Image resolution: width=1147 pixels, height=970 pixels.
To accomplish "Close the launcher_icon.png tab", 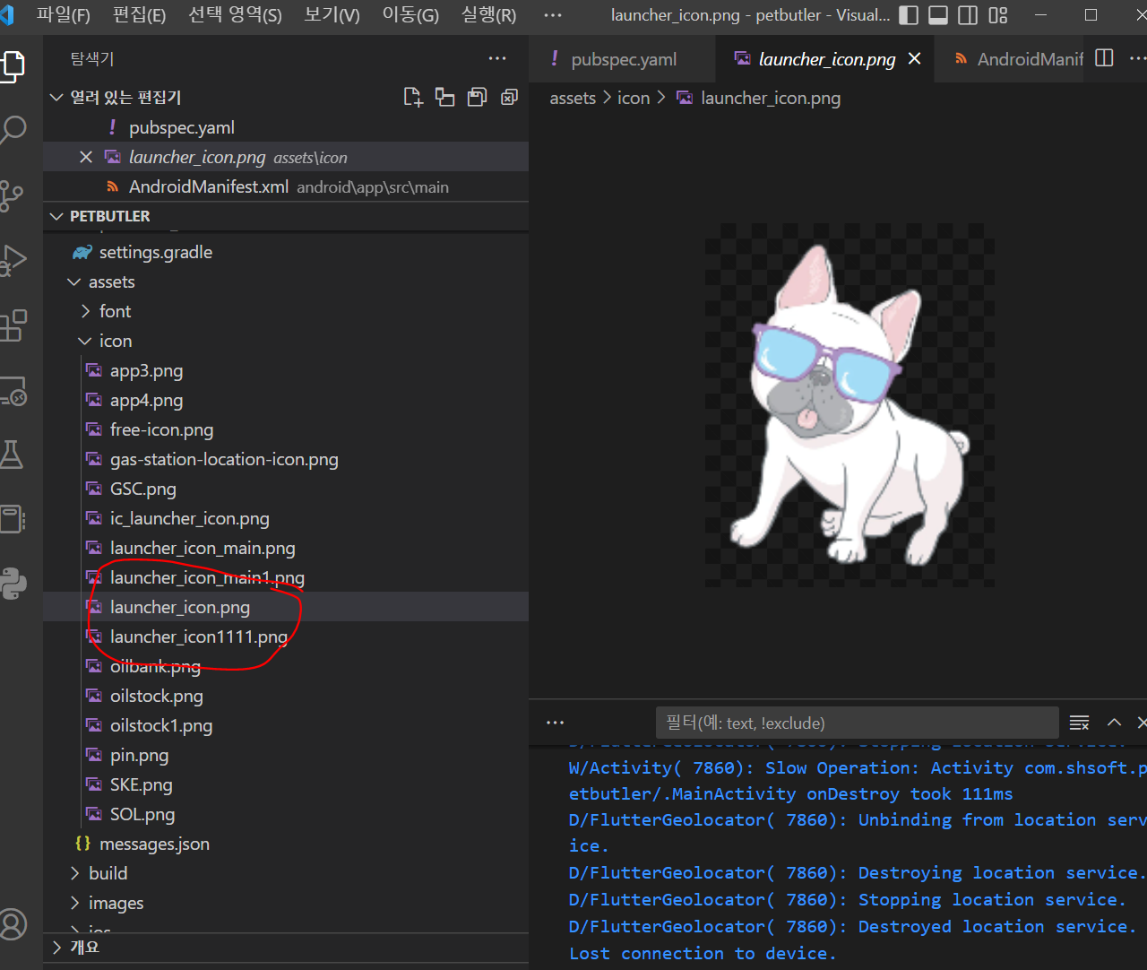I will tap(914, 58).
